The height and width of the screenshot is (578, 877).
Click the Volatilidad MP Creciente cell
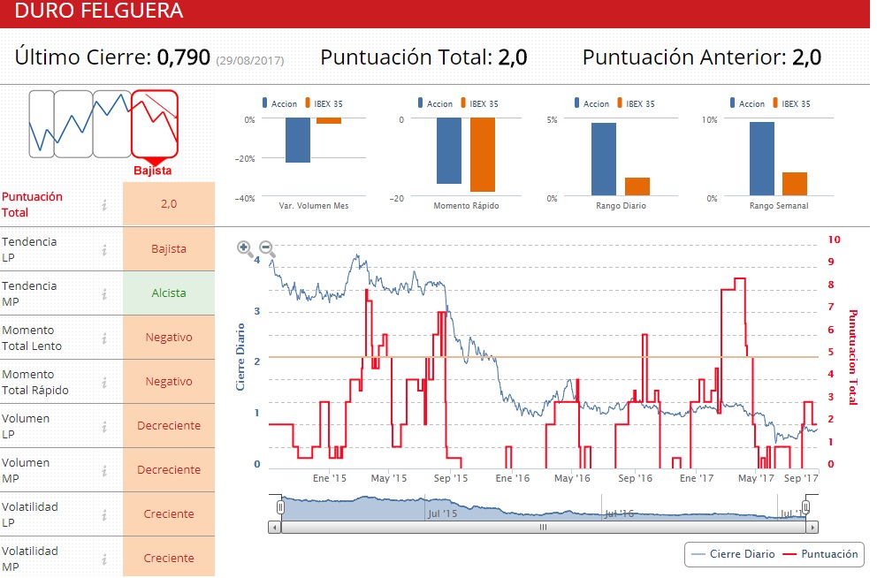tap(169, 557)
